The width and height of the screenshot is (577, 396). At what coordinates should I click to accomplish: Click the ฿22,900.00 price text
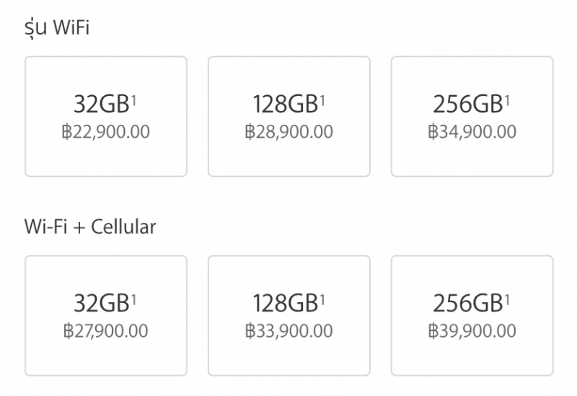click(x=106, y=132)
